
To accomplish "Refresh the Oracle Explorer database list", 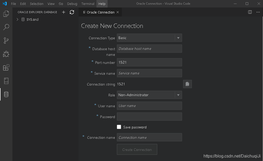I will click(72, 12).
